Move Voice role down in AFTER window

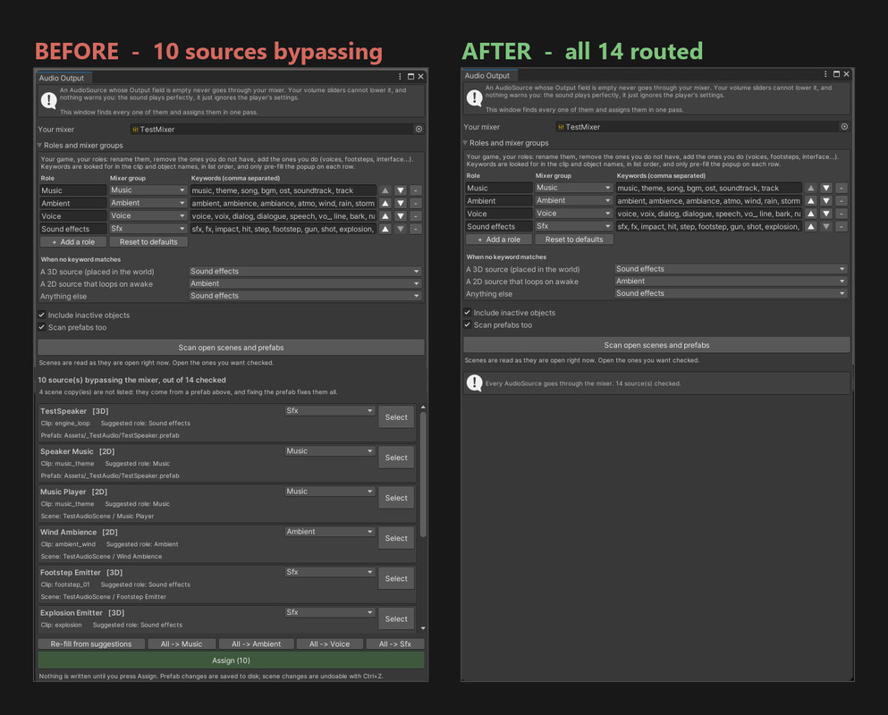tap(826, 214)
